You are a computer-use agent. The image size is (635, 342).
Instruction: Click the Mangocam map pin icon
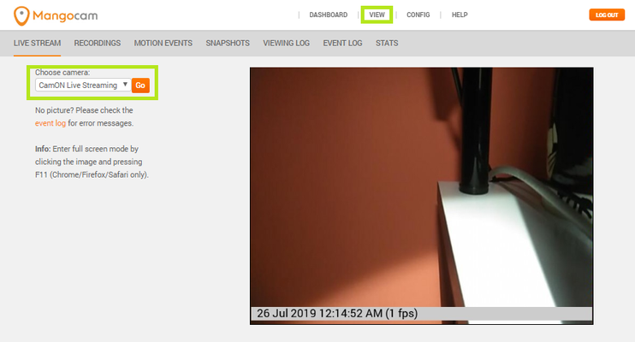click(21, 16)
